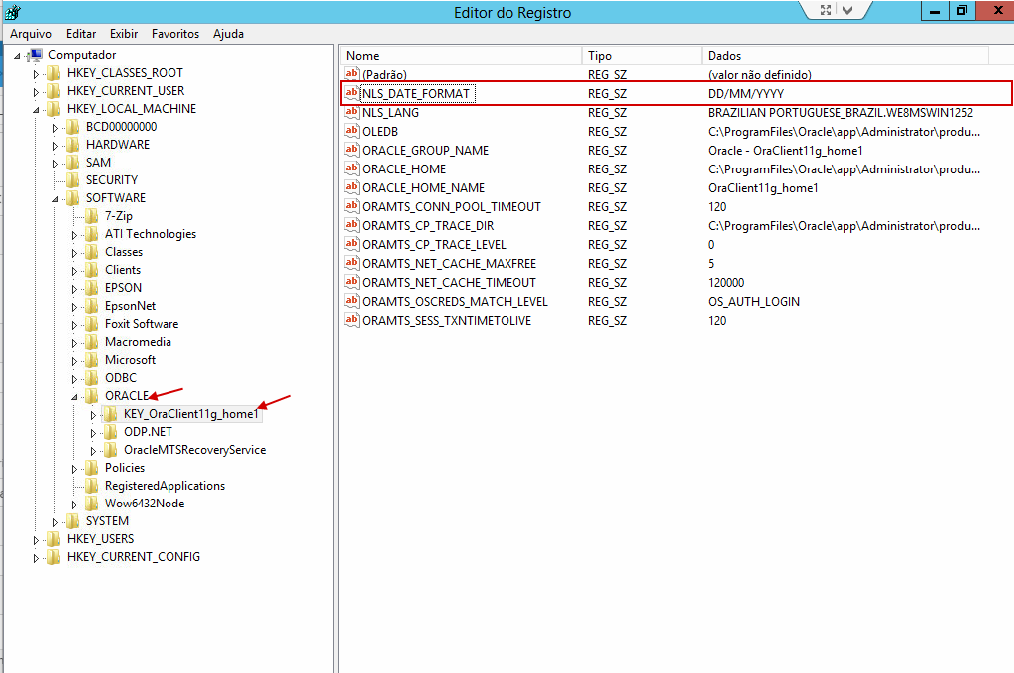Click the ORACLE key folder icon

pyautogui.click(x=92, y=396)
